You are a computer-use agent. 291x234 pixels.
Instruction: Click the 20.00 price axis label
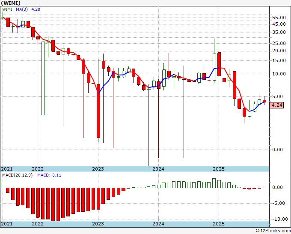(x=279, y=51)
